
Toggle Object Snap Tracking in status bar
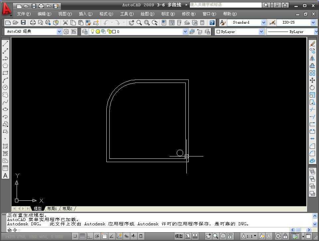pyautogui.click(x=112, y=236)
